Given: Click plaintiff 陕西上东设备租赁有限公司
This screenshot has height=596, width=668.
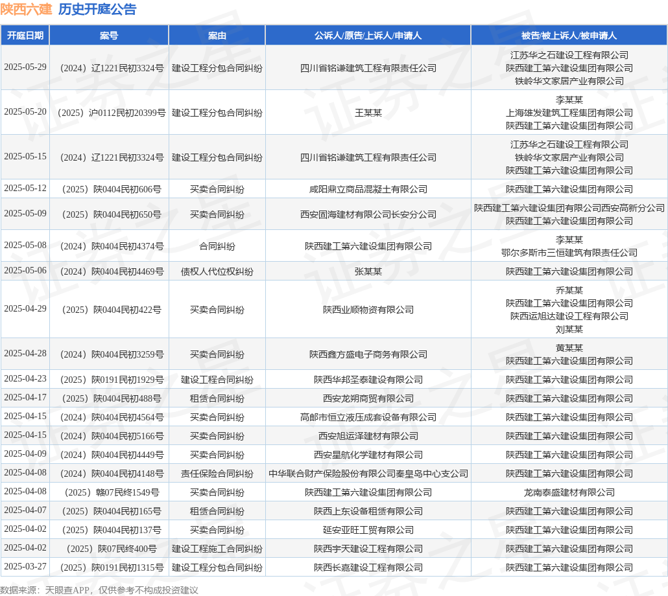Looking at the screenshot, I should click(368, 511).
